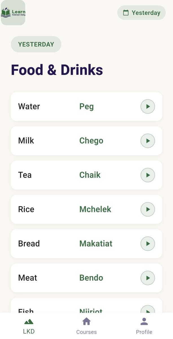
Task: Go to the Profile tab
Action: (144, 326)
